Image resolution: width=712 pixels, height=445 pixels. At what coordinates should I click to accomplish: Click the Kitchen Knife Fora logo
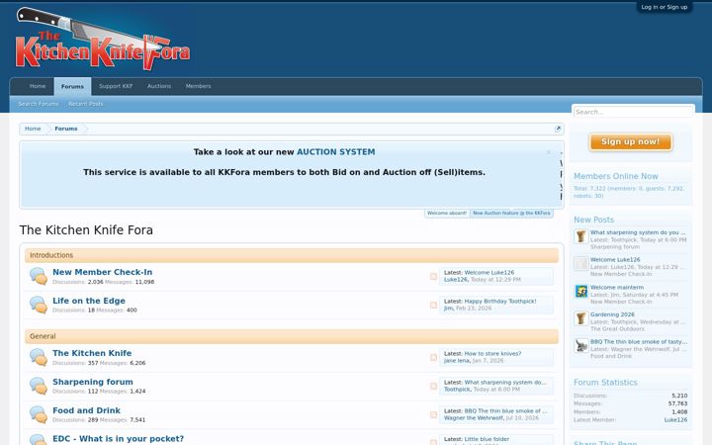103,39
